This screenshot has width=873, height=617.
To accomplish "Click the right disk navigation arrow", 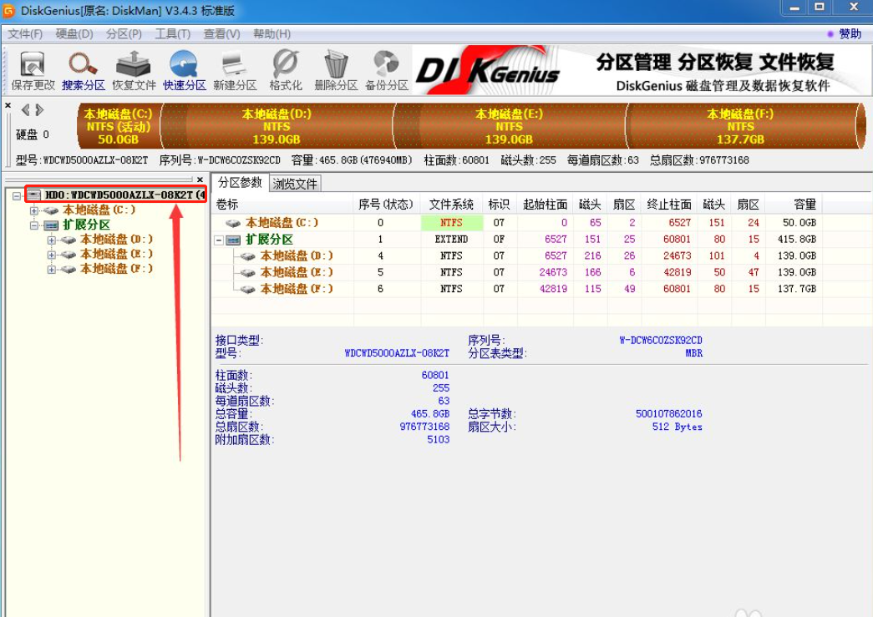I will (38, 109).
